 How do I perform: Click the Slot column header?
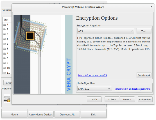pos(7,20)
